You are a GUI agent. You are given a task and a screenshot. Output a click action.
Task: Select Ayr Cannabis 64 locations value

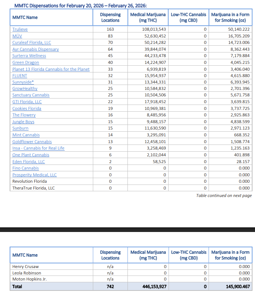click(110, 49)
